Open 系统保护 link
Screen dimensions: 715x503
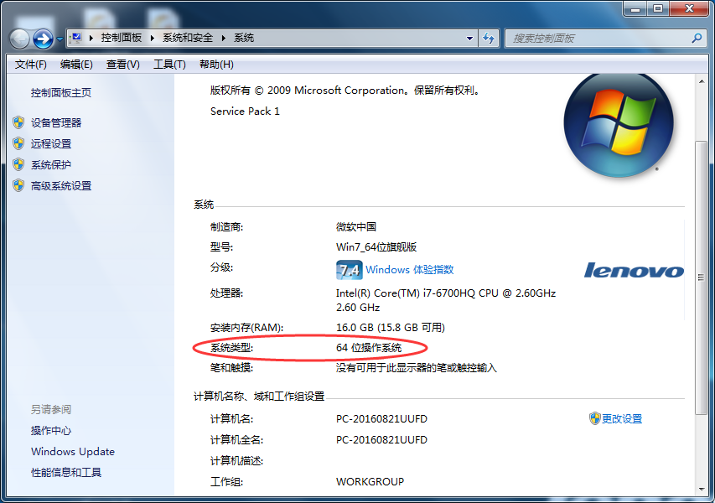coord(51,164)
